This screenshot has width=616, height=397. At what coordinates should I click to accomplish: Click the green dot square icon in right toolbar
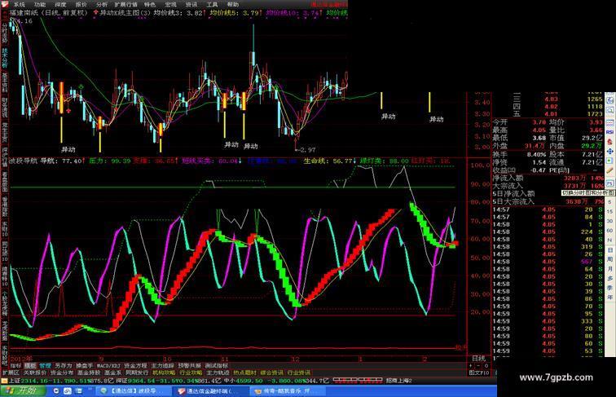[x=609, y=161]
